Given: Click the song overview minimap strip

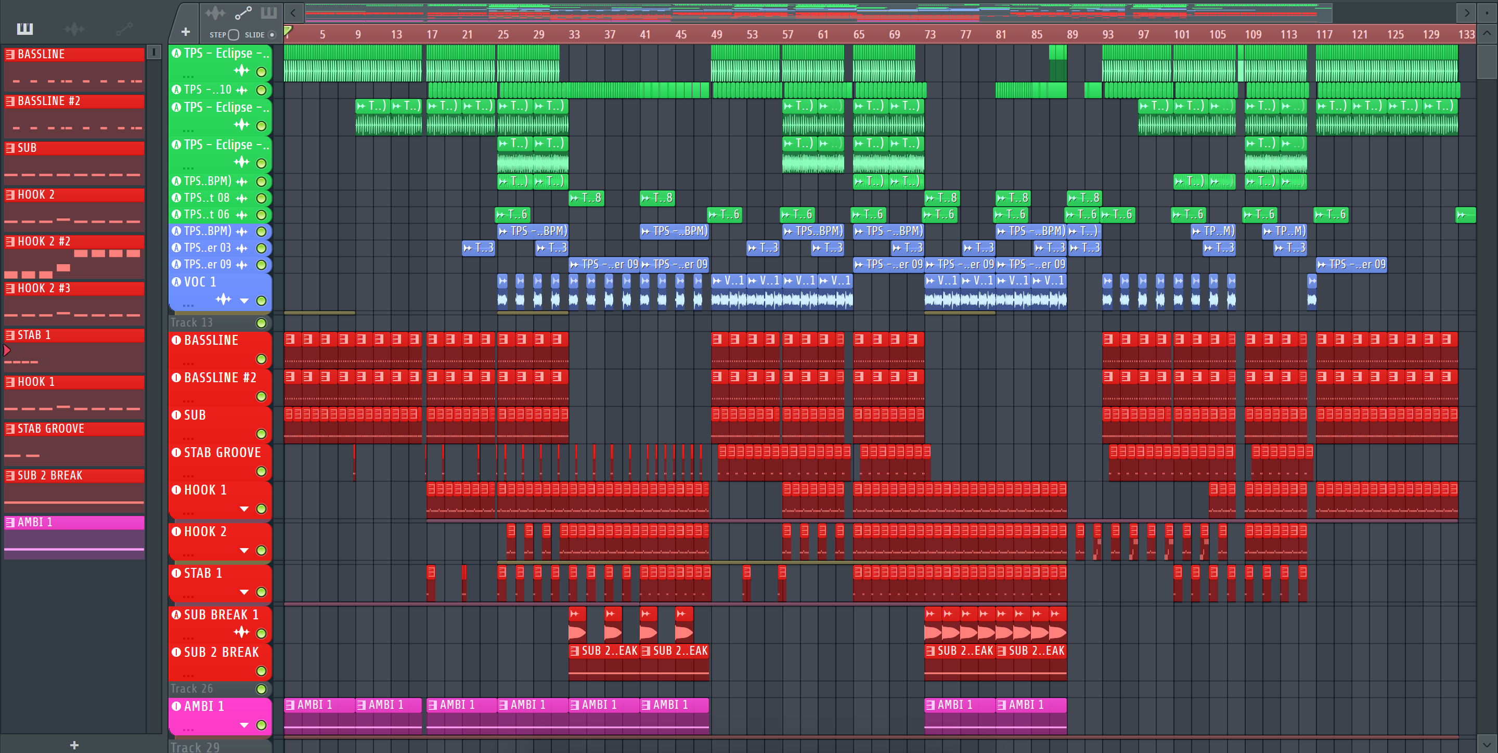Looking at the screenshot, I should coord(818,12).
